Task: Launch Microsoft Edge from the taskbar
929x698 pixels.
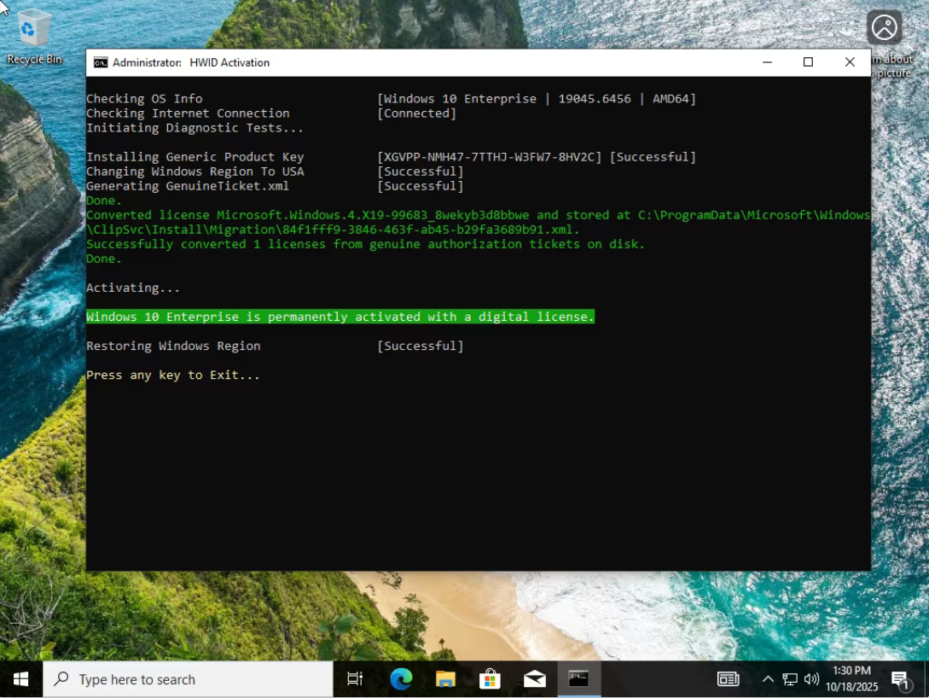Action: [401, 679]
